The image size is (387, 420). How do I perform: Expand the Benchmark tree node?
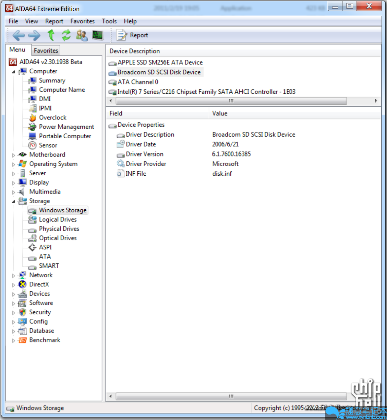[14, 340]
